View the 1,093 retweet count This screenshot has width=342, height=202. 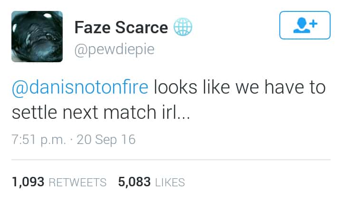[x=28, y=182]
